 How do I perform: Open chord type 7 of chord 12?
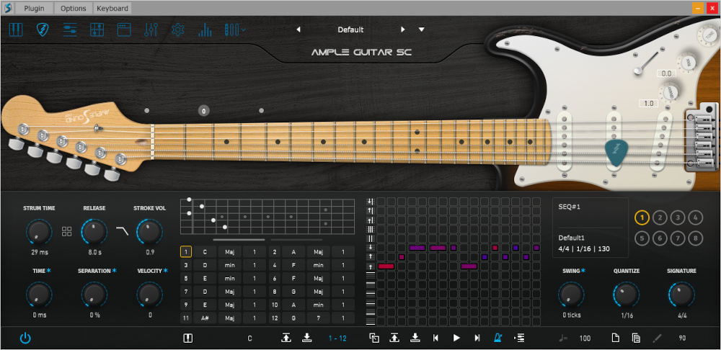pos(318,318)
